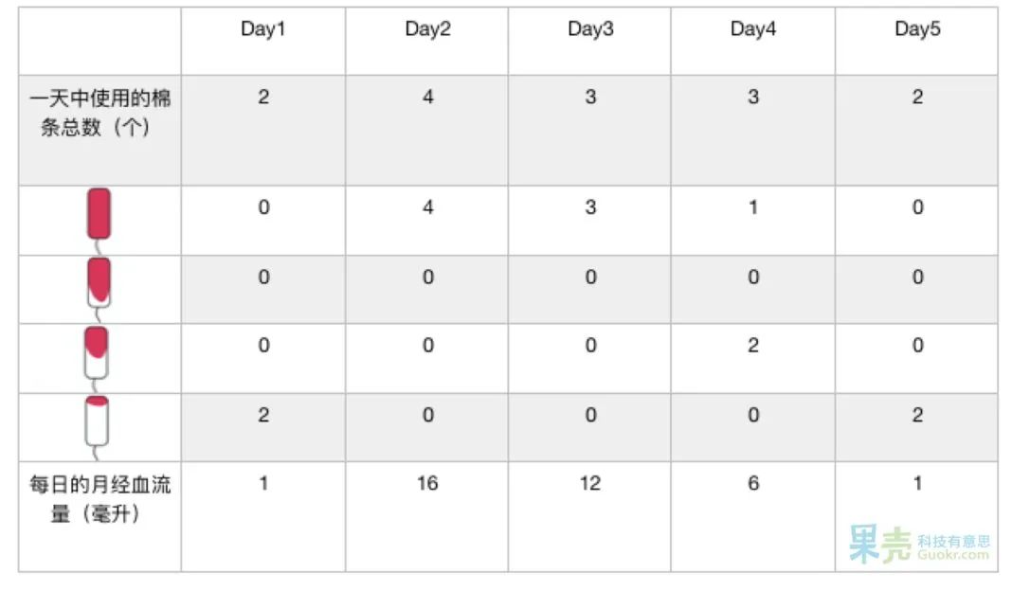This screenshot has height=591, width=1012.
Task: Select the Day3 column header
Action: tap(590, 29)
